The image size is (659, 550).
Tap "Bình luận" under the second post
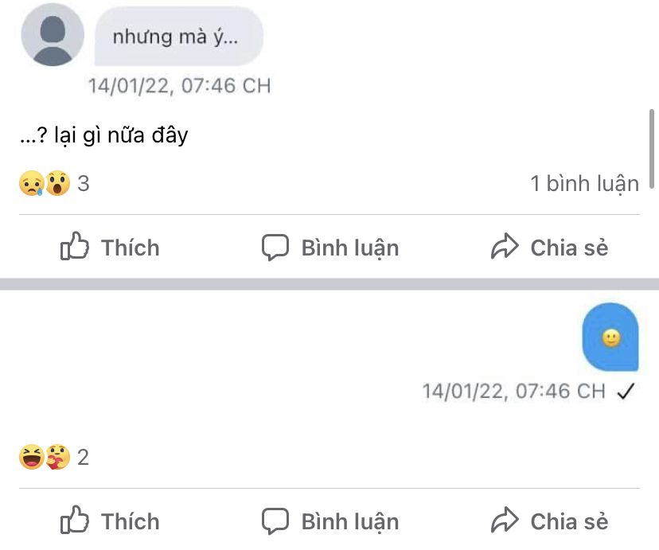point(349,521)
